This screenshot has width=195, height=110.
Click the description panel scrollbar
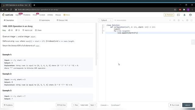pos(96,44)
